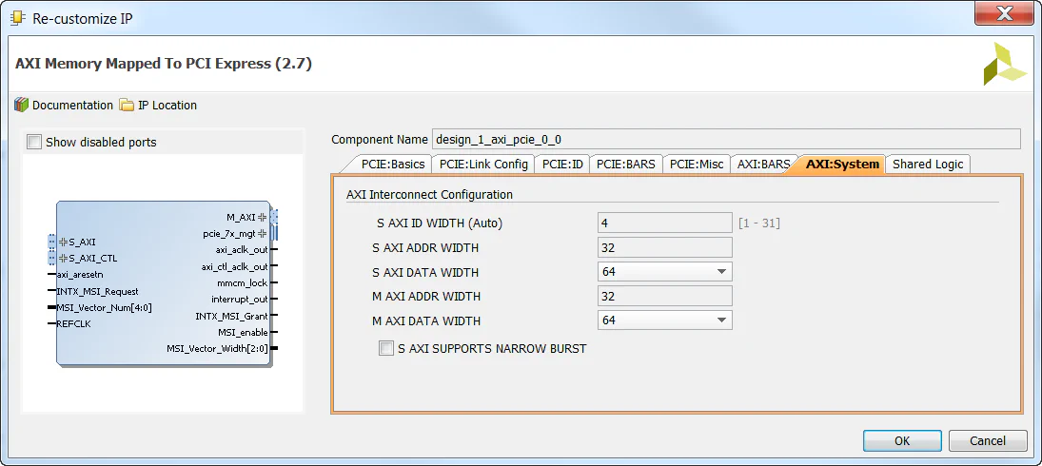Expand the M_AXI interface plus icon
Viewport: 1042px width, 466px height.
point(262,217)
